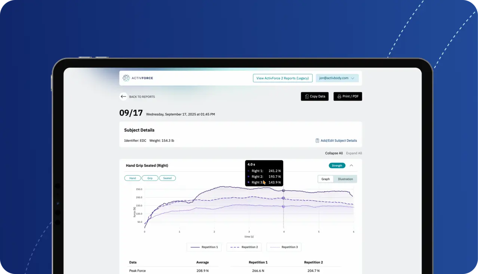The image size is (478, 274).
Task: Open the jon@activbody.com account dropdown
Action: [x=337, y=78]
